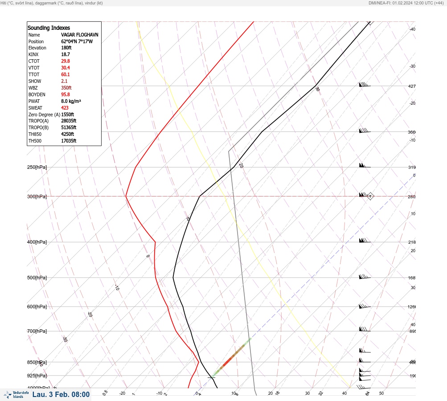
Task: Click the '319' height label on right edge
Action: [412, 167]
